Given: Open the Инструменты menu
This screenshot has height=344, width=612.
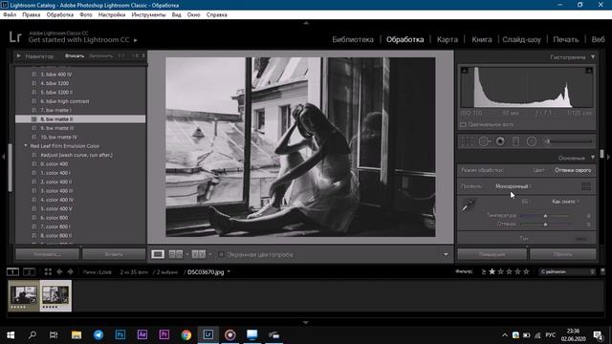Looking at the screenshot, I should [x=148, y=14].
